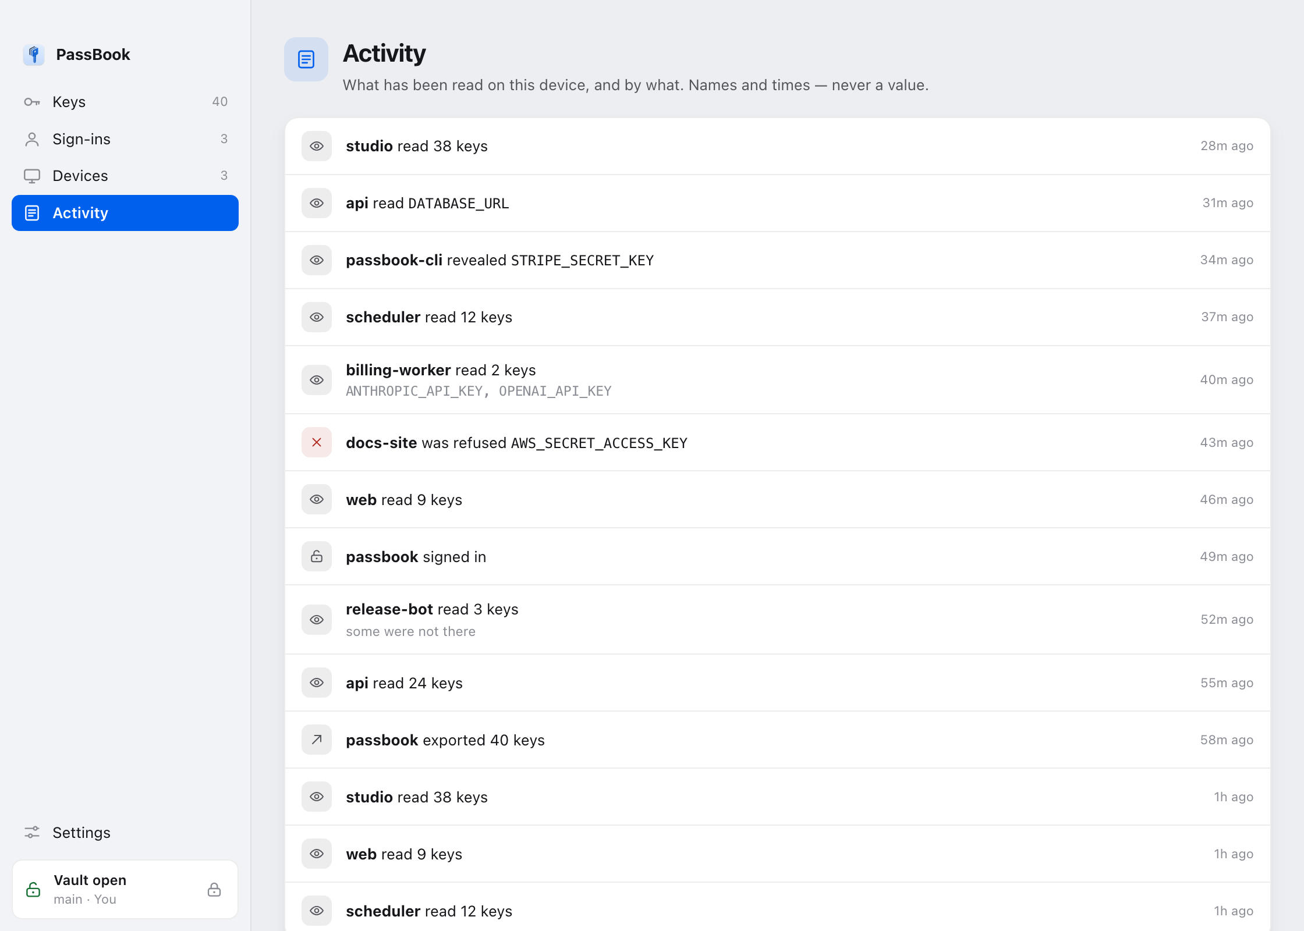
Task: Click arrow icon for passbook exported 40 keys
Action: click(317, 740)
